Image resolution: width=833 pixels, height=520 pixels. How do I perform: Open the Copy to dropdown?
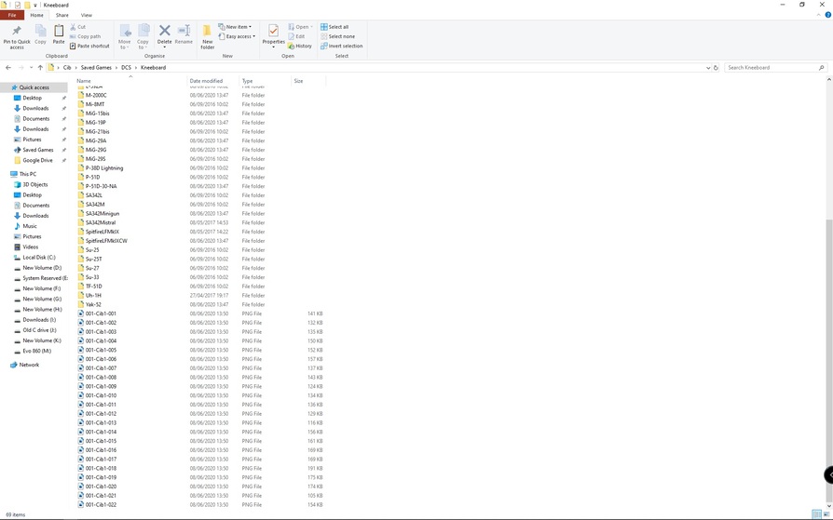tap(143, 36)
